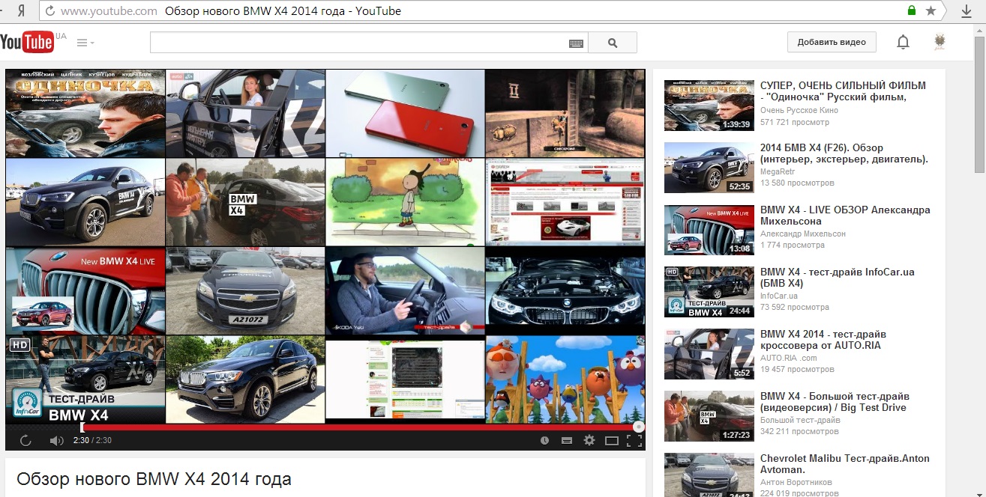Click the Watch Later clock icon in the player
This screenshot has height=497, width=986.
(x=544, y=440)
